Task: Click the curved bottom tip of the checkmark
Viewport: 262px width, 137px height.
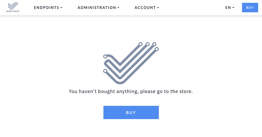Action: [120, 82]
